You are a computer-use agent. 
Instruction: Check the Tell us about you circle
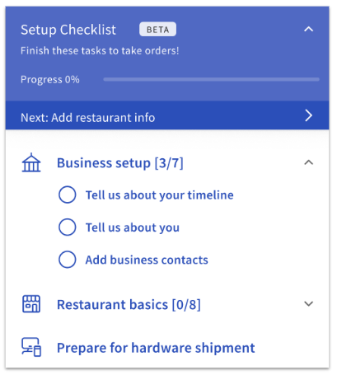pyautogui.click(x=68, y=227)
